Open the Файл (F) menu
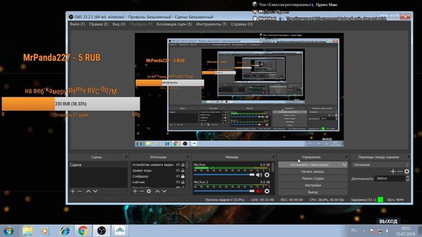 pos(77,24)
